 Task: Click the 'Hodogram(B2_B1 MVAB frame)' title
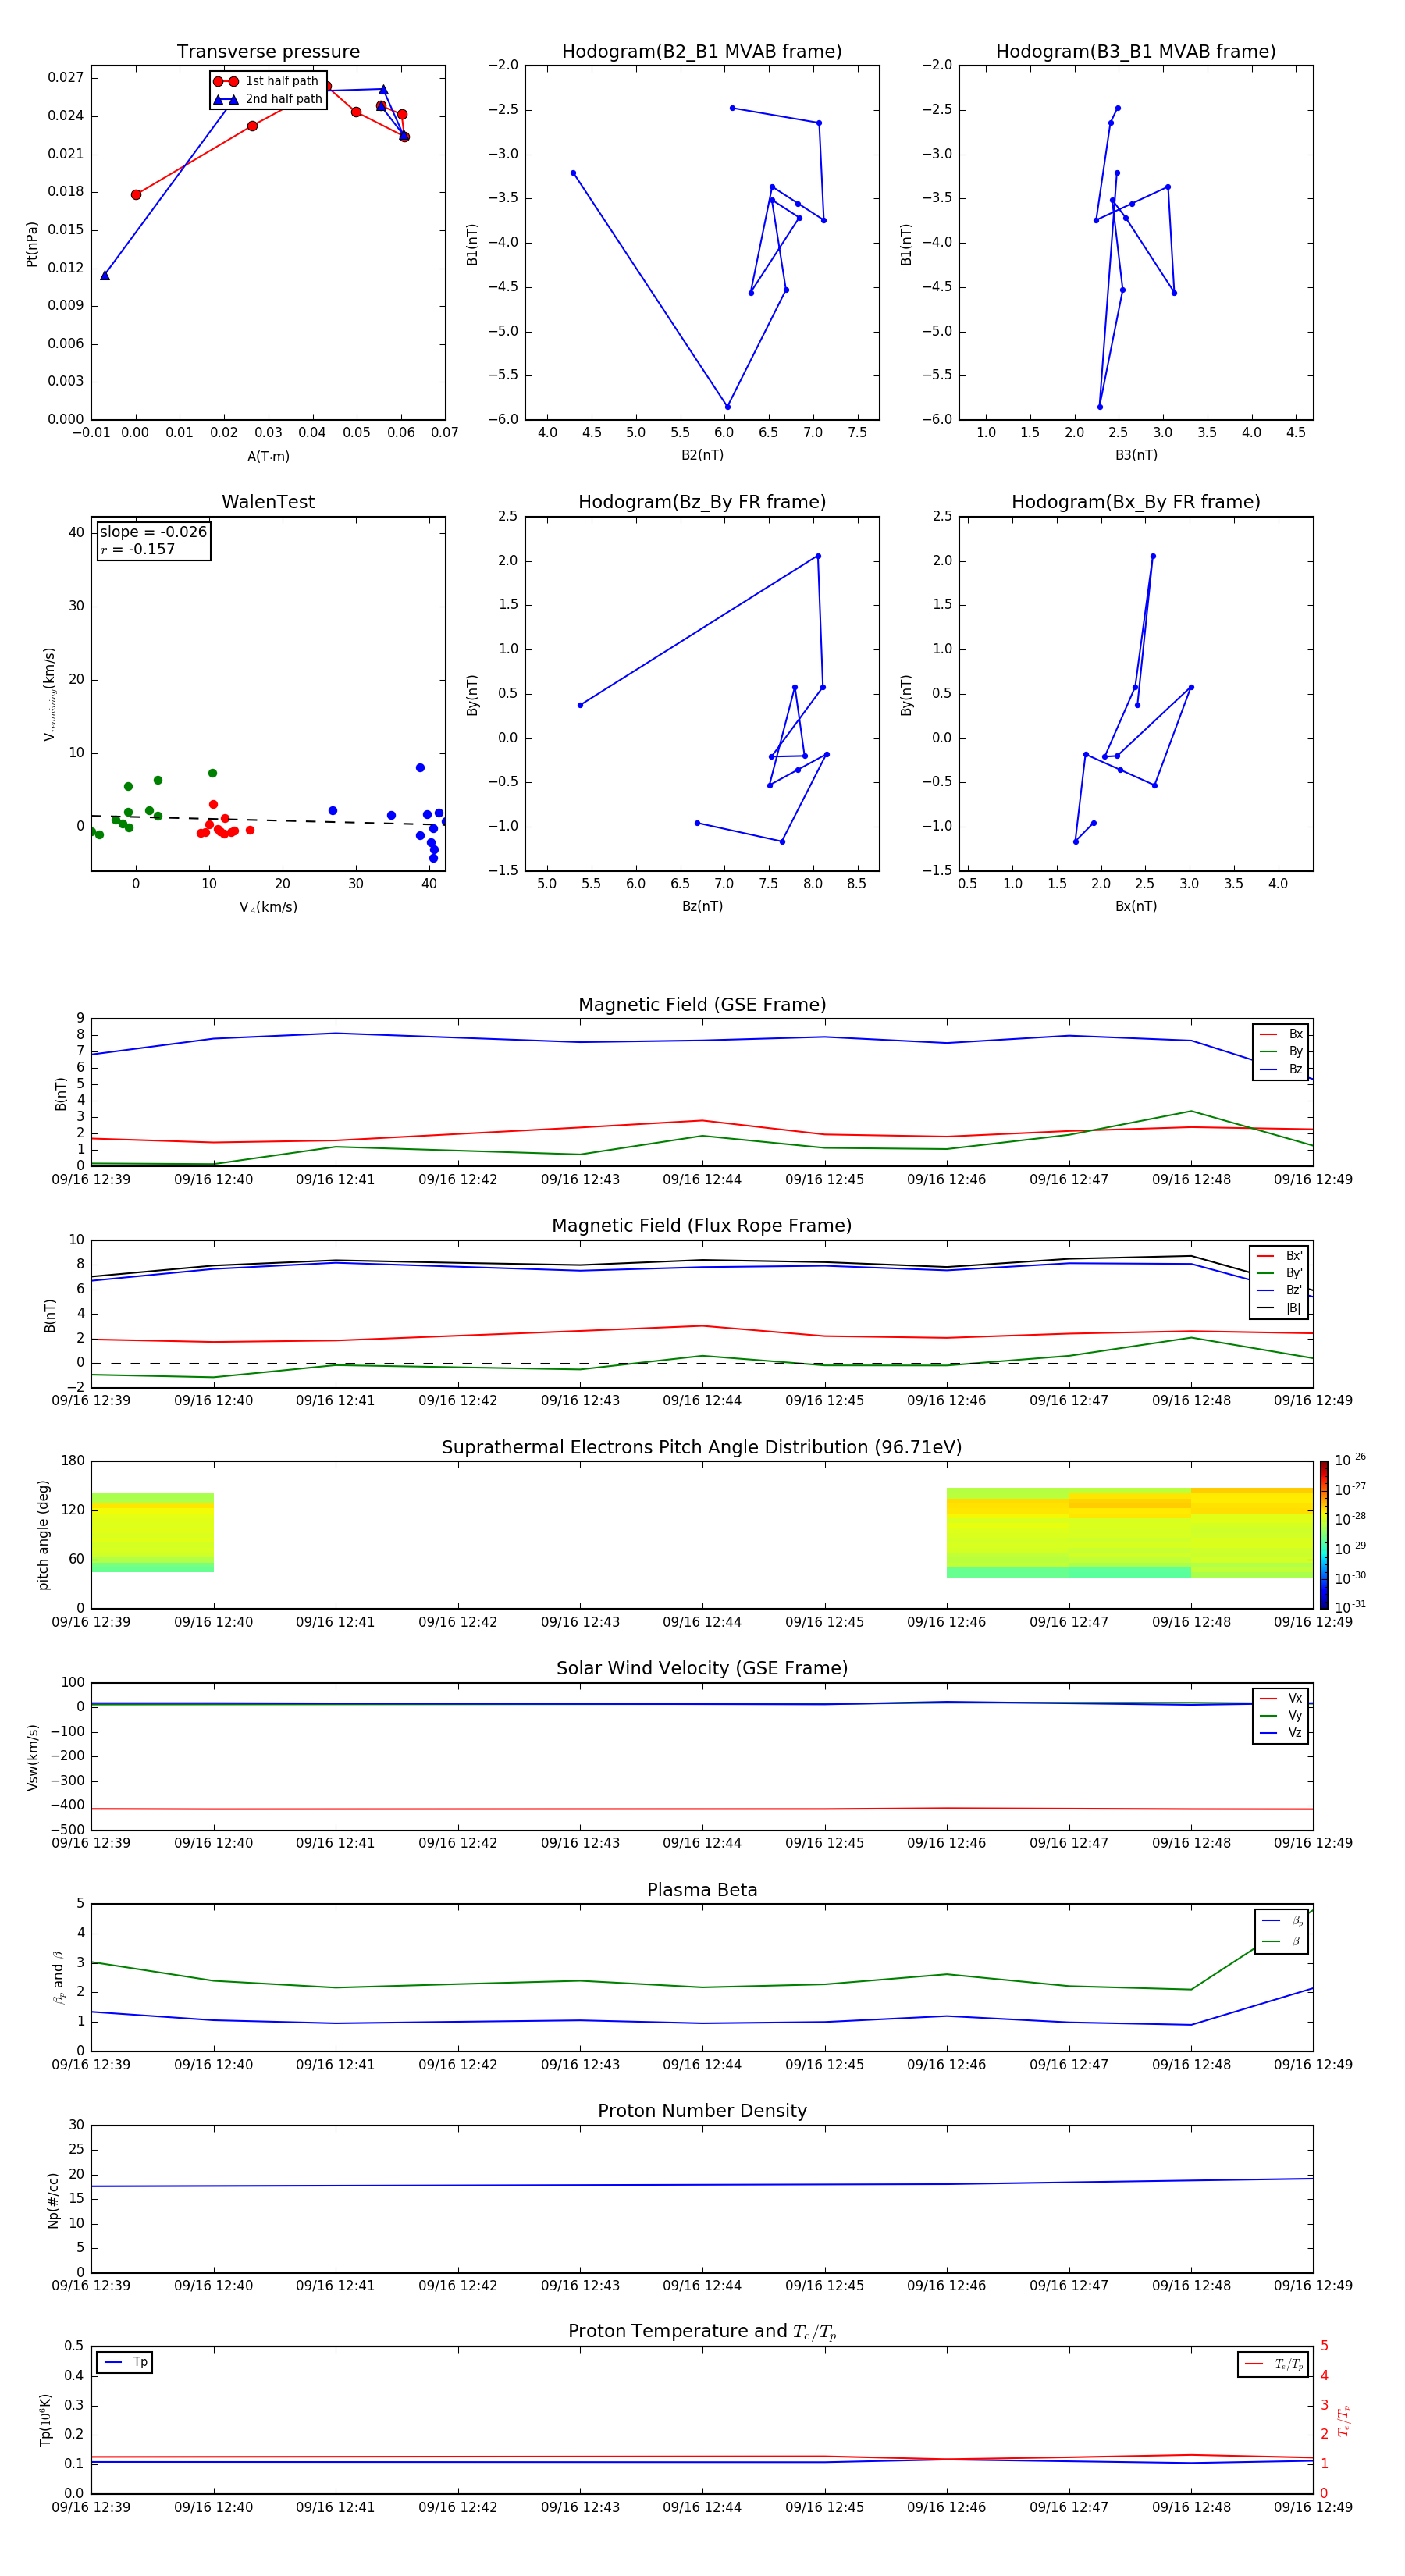coord(702,52)
